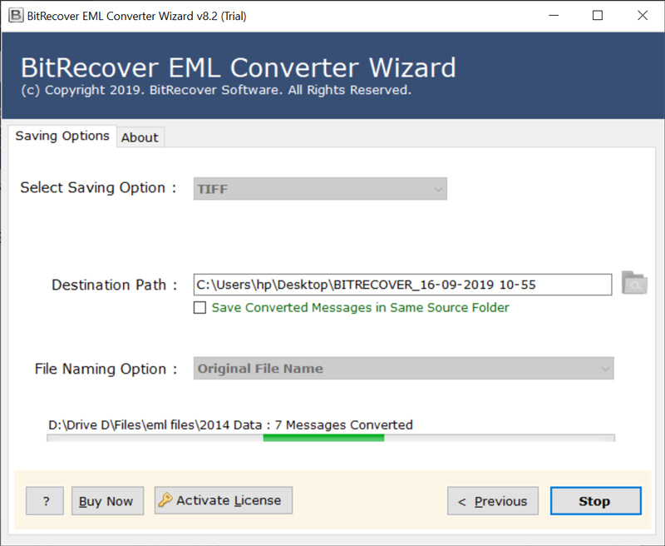The width and height of the screenshot is (665, 546).
Task: Enable Save Converted Messages in Same Source Folder
Action: point(199,307)
